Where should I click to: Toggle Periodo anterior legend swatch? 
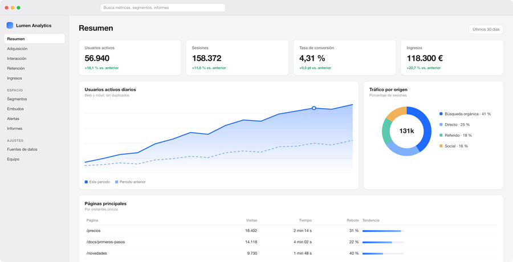click(116, 182)
